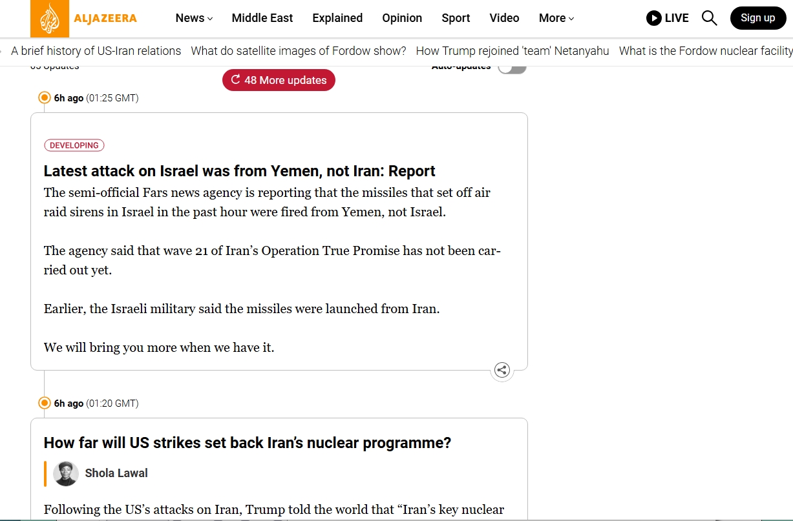Load 48 More updates
This screenshot has width=793, height=521.
[279, 80]
